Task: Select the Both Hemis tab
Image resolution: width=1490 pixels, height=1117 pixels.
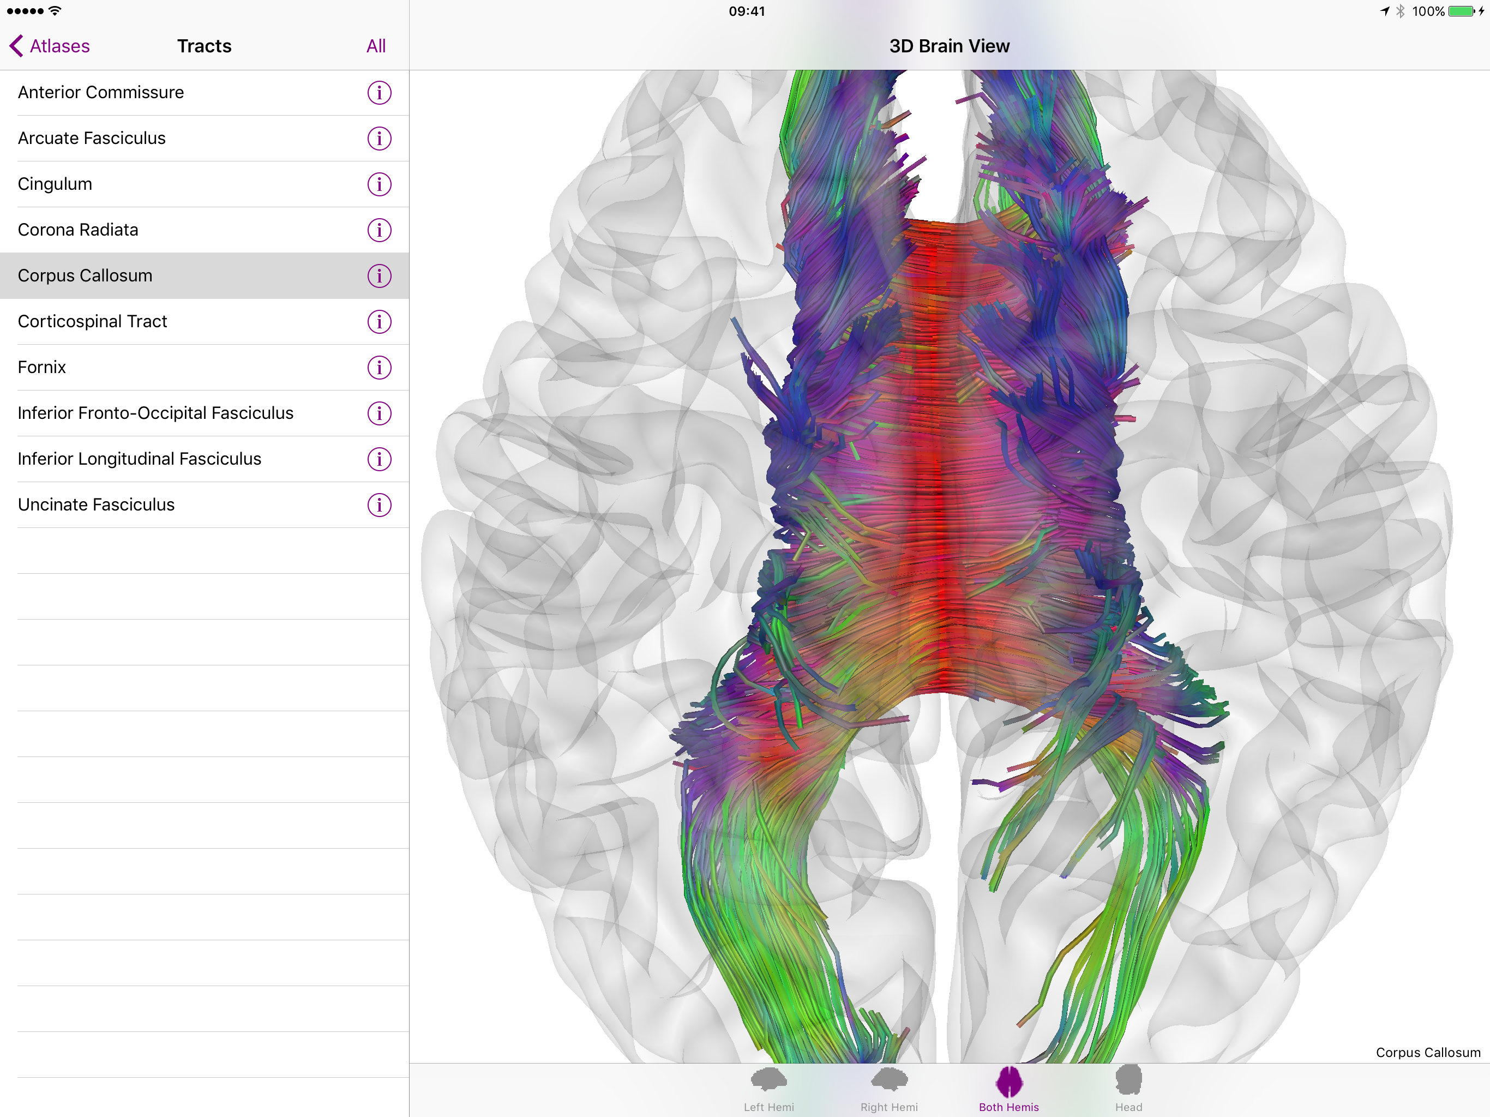Action: 1008,1089
